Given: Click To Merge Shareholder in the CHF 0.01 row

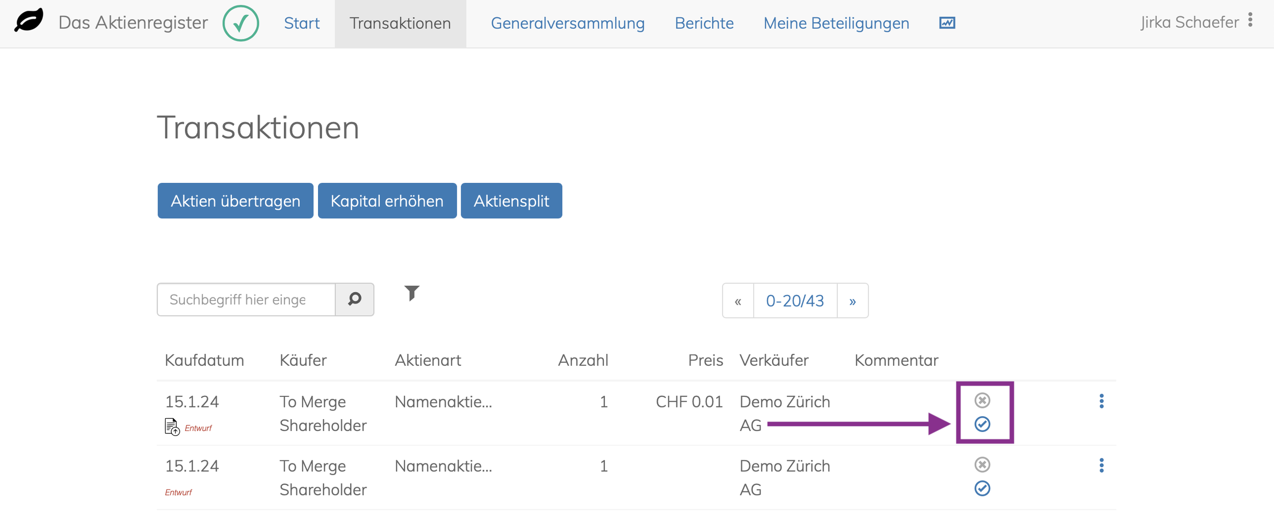Looking at the screenshot, I should pyautogui.click(x=323, y=413).
